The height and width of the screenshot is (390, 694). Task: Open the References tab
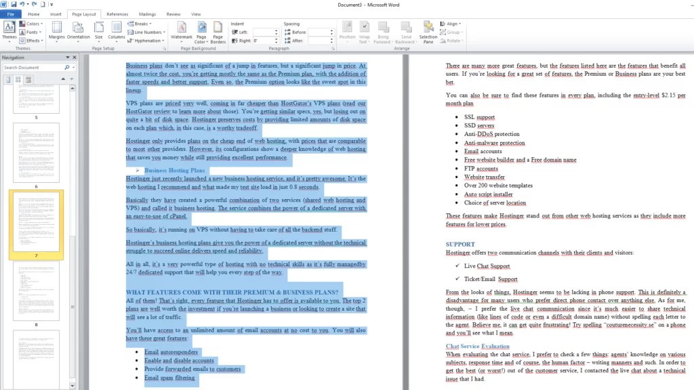117,14
